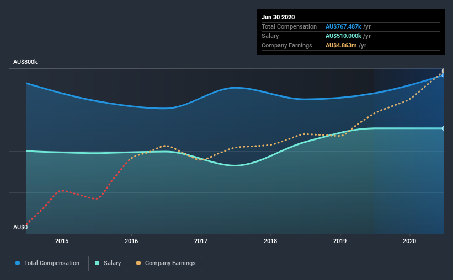Screen dimensions: 453x280
Task: Click the 2015 x-axis label
Action: (62, 241)
